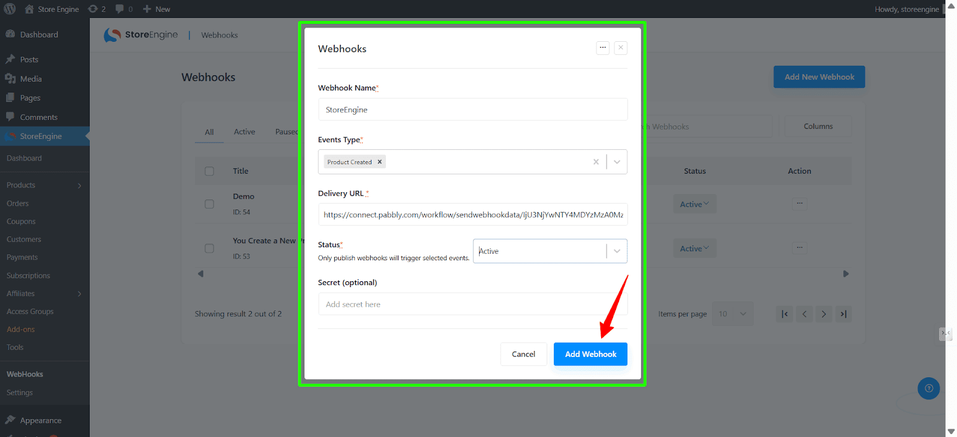This screenshot has height=437, width=957.
Task: Open action menu for Demo row
Action: [x=800, y=204]
